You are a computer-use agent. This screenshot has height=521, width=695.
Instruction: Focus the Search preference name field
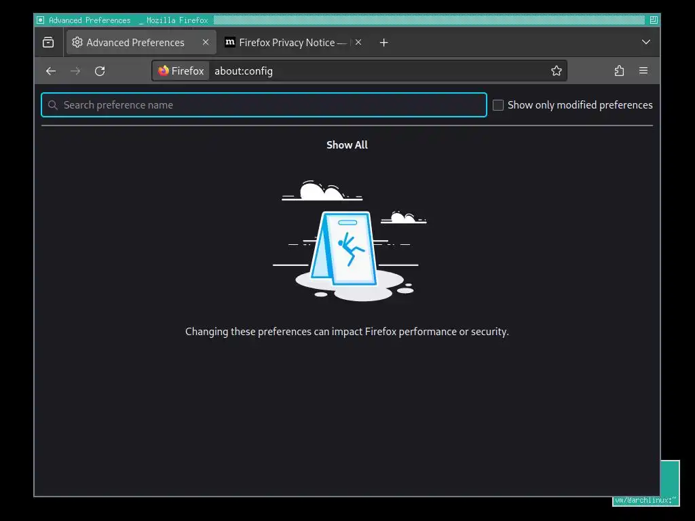coord(264,105)
